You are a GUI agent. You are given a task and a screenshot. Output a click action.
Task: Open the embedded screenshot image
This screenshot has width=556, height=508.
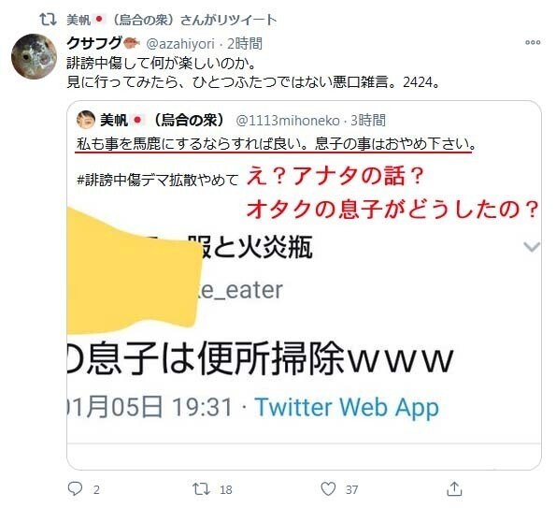(x=304, y=325)
